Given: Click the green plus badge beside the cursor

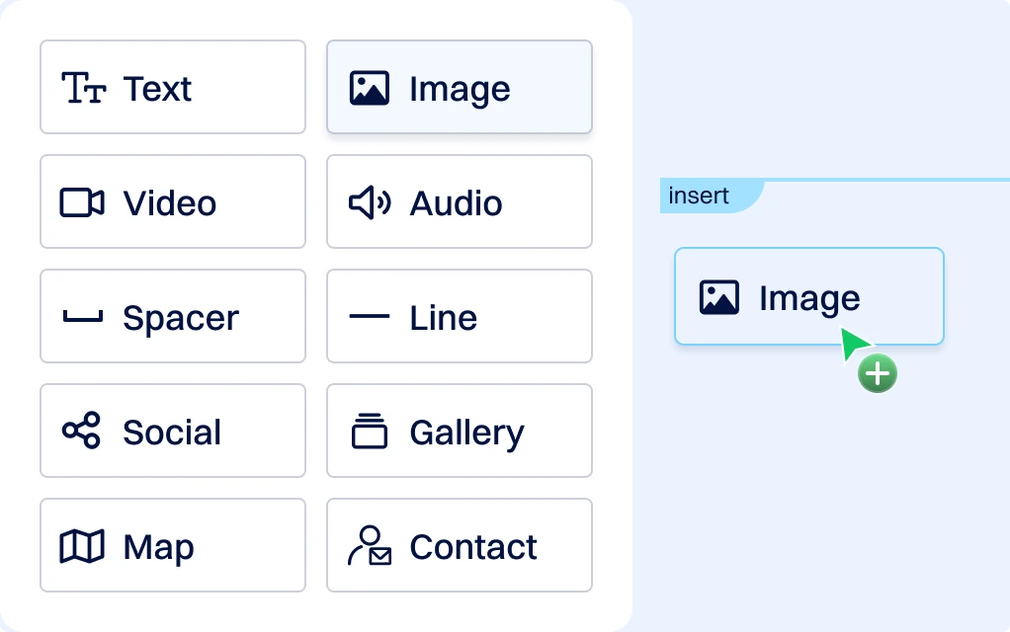Looking at the screenshot, I should coord(877,374).
